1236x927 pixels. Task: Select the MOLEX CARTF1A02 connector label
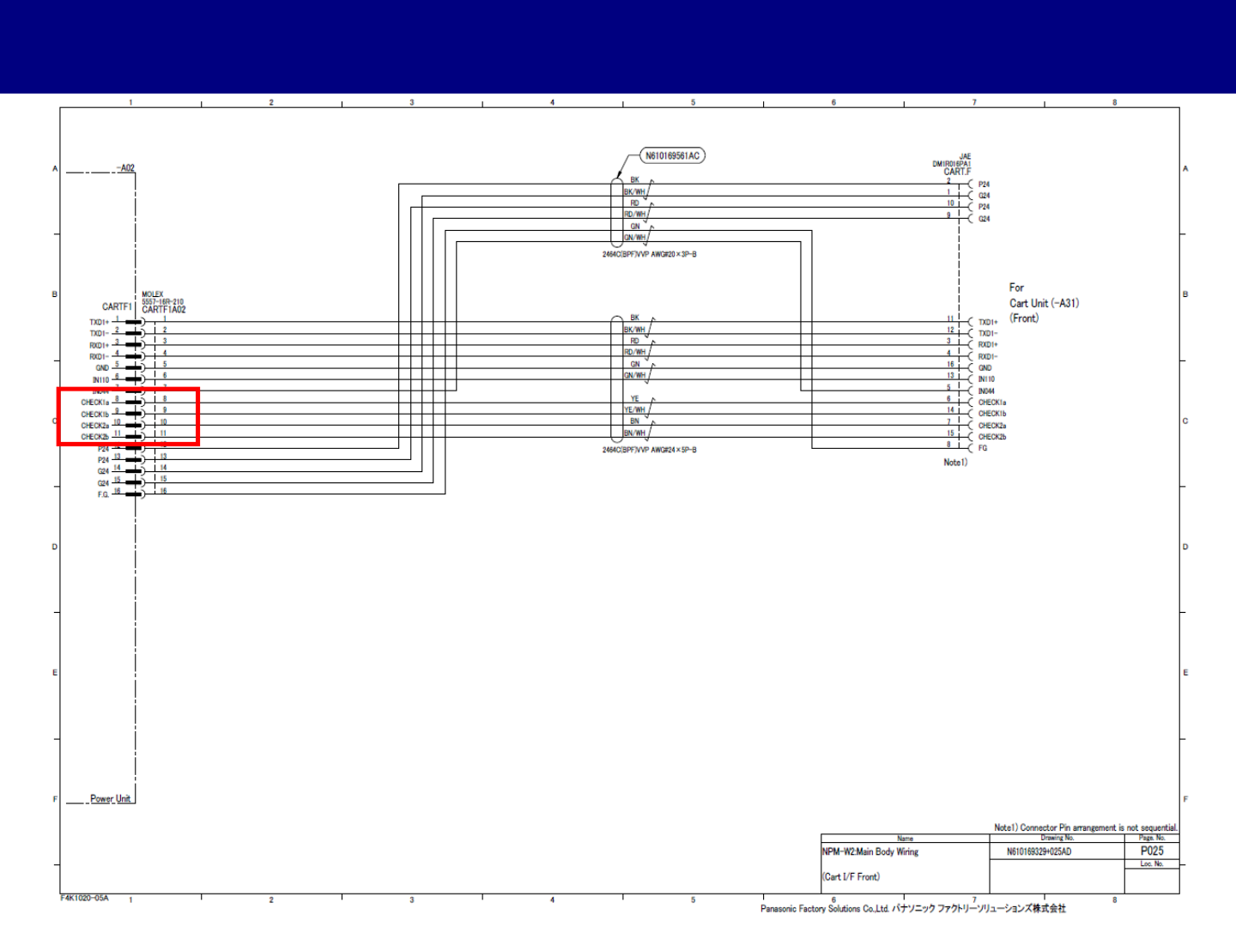click(x=163, y=302)
